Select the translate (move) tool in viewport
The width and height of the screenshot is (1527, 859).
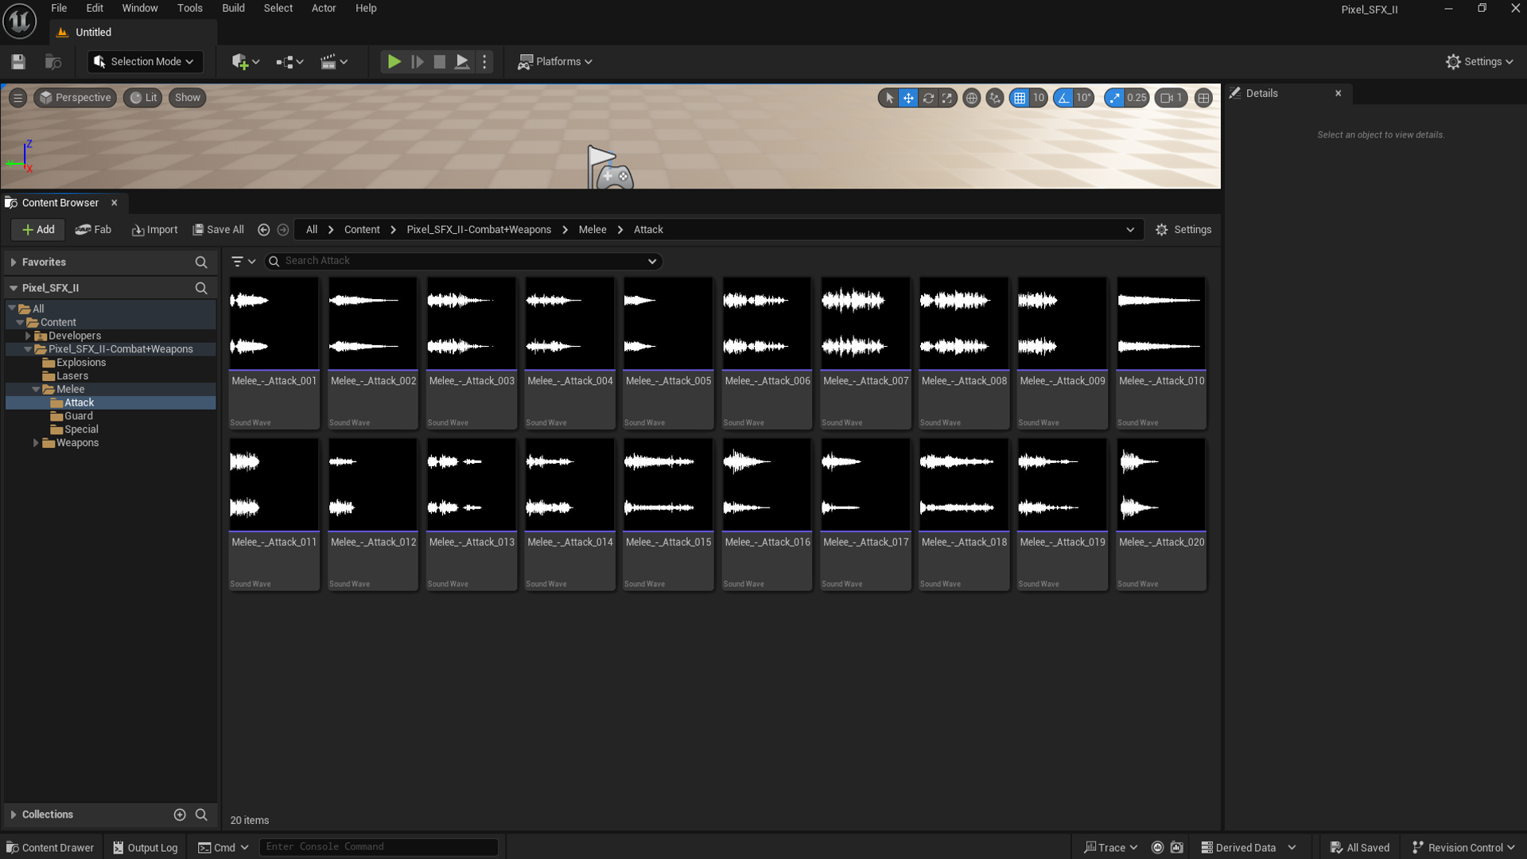(x=908, y=98)
